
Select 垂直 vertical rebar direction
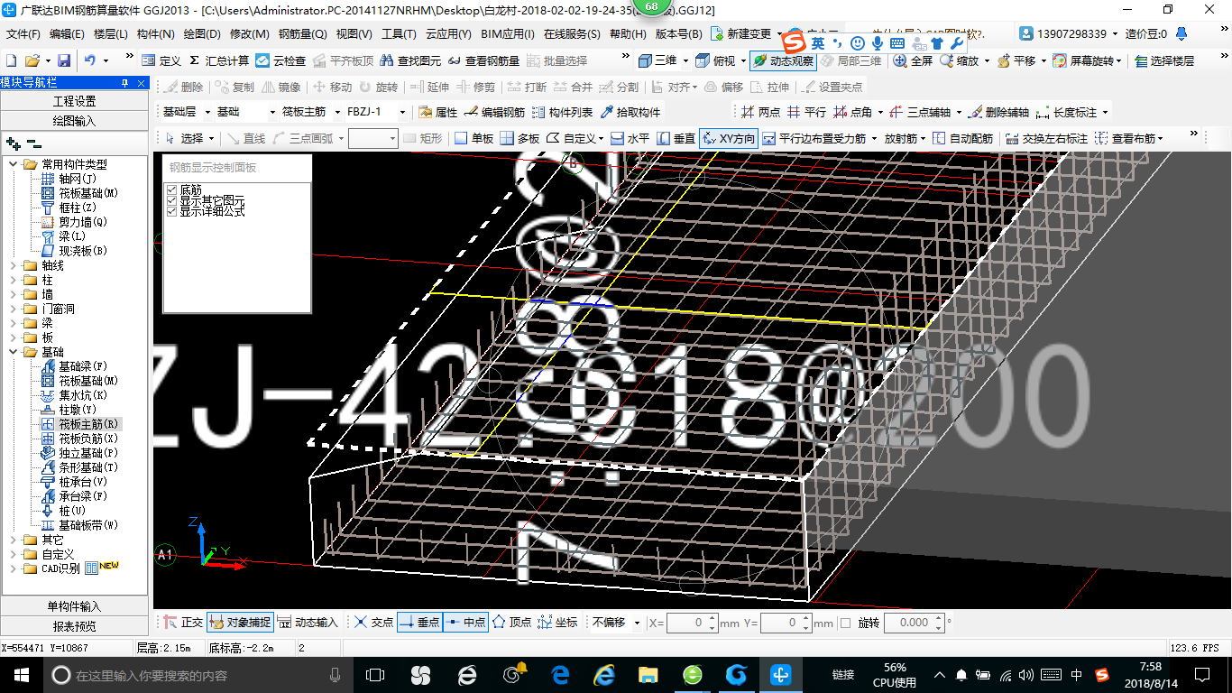pos(676,138)
